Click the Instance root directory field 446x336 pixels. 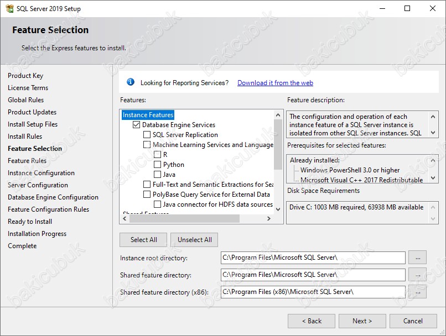coord(313,258)
